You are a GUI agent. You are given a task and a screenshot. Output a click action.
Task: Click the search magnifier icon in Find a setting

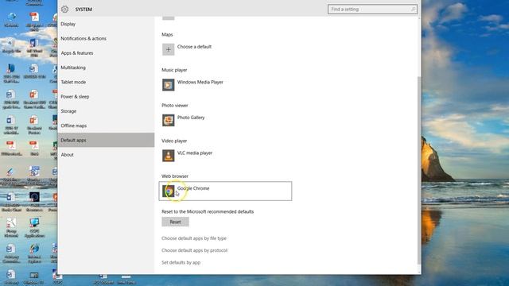(413, 10)
